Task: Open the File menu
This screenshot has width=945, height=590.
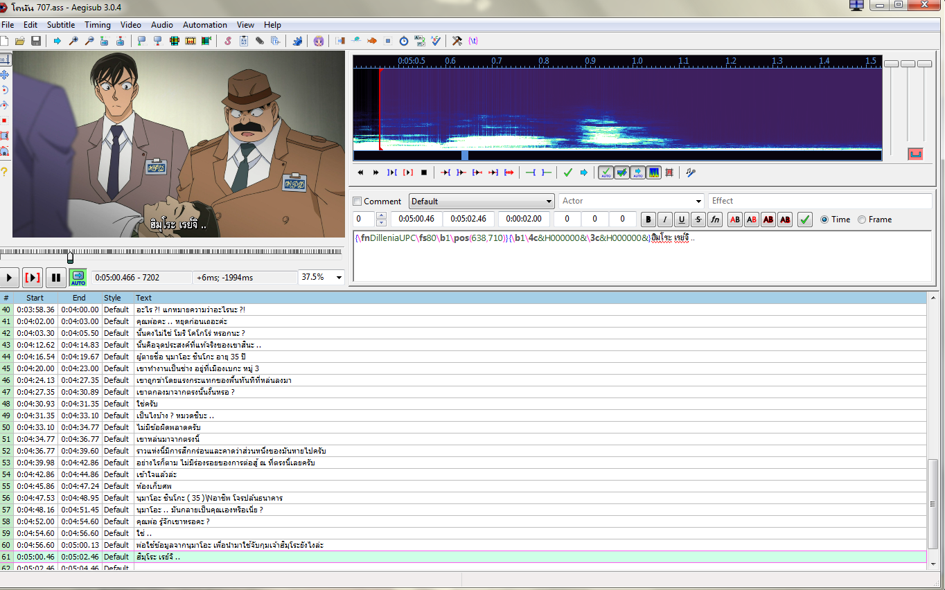Action: pyautogui.click(x=8, y=25)
